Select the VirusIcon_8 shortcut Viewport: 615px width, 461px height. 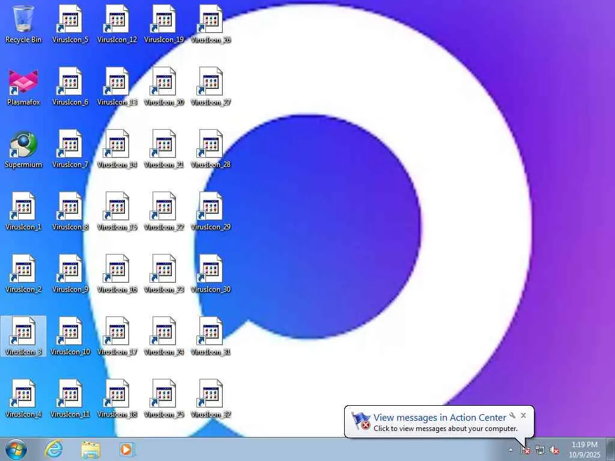(x=70, y=212)
